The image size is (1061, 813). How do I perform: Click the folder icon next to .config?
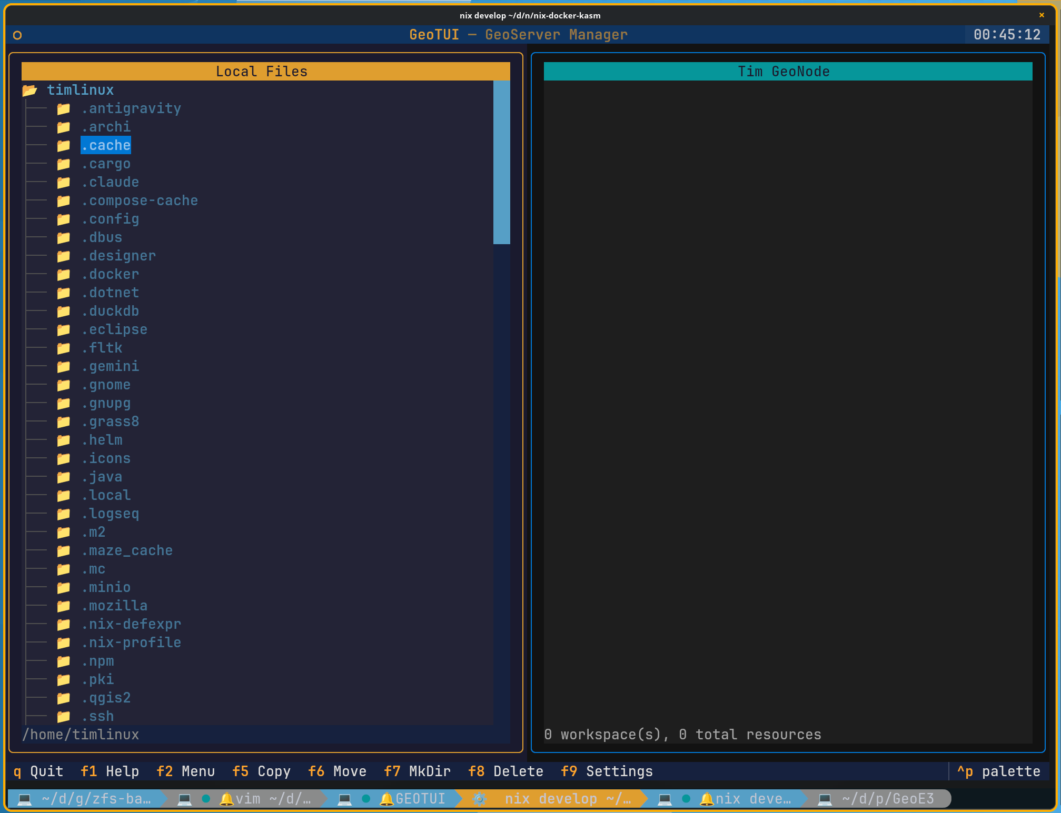pyautogui.click(x=64, y=219)
